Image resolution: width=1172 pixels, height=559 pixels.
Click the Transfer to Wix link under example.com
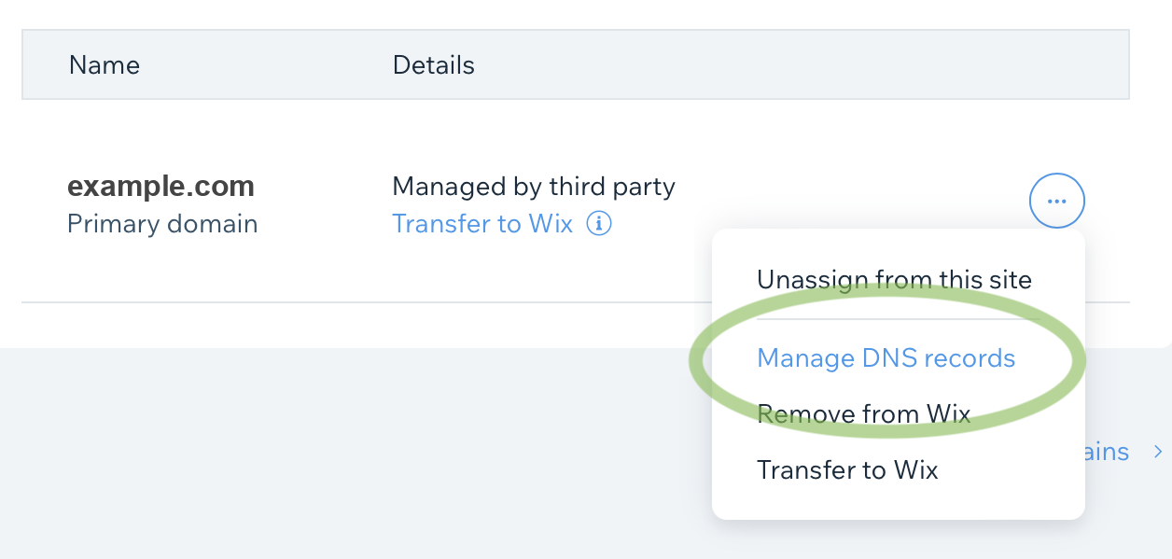481,223
